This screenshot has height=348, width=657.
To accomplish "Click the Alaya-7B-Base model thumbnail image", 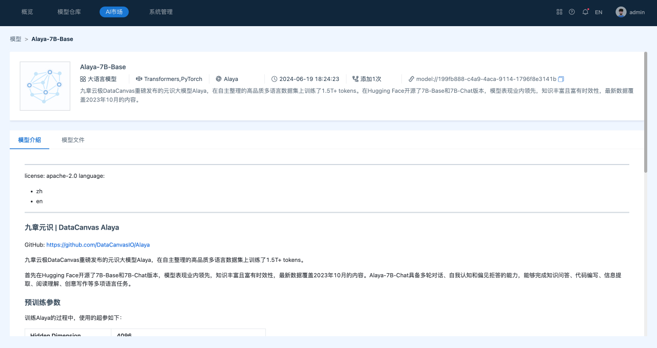I will click(x=45, y=86).
